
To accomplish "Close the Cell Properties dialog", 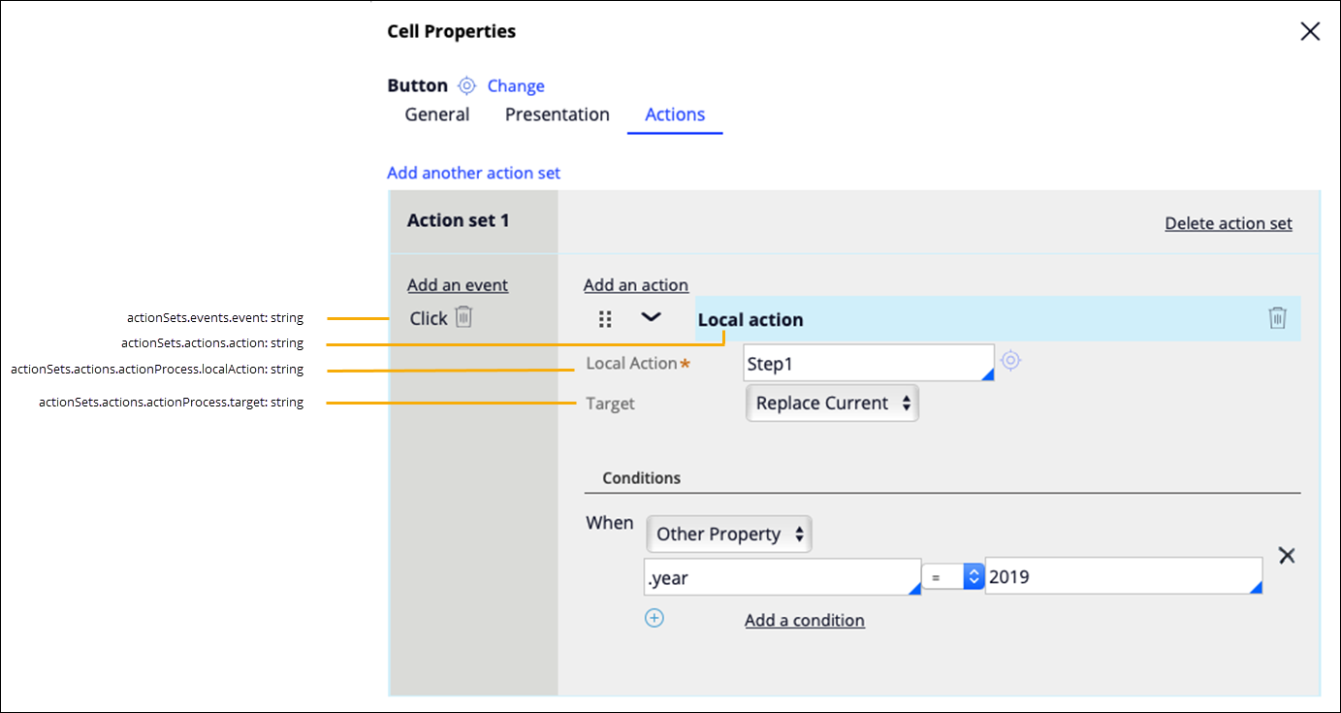I will (1310, 31).
